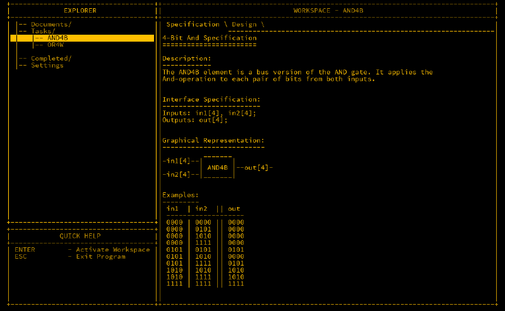This screenshot has width=505, height=311.
Task: Select the OR4W task entry
Action: coord(56,45)
